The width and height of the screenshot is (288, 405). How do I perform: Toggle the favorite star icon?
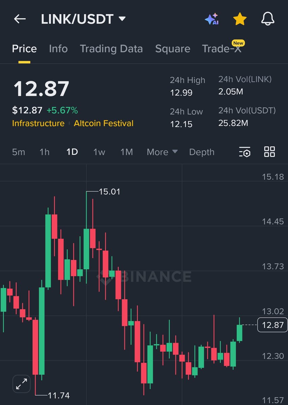[x=240, y=19]
